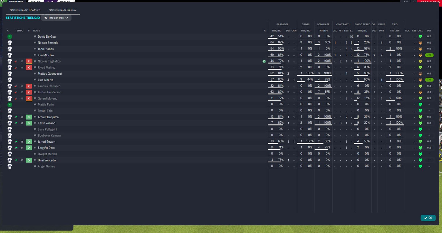Click David De Gea's goalkeeper shirt icon

point(10,37)
